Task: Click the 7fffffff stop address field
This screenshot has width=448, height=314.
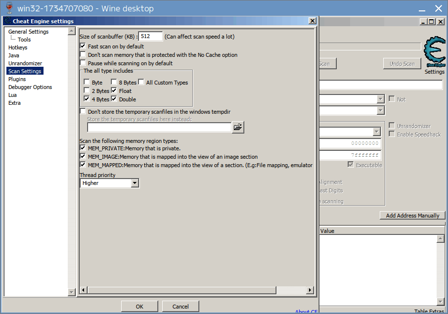Action: point(350,155)
